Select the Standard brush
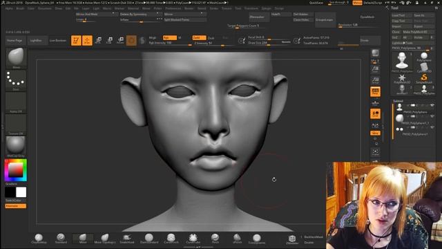 61,239
